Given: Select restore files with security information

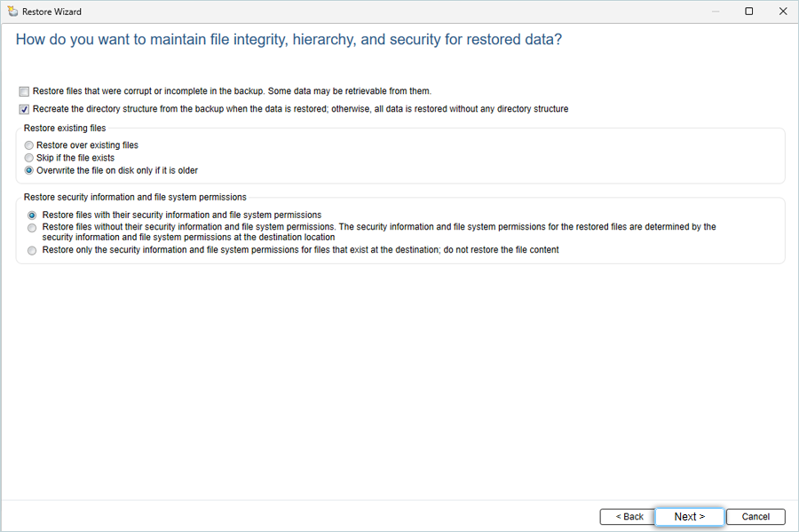Looking at the screenshot, I should [x=32, y=215].
